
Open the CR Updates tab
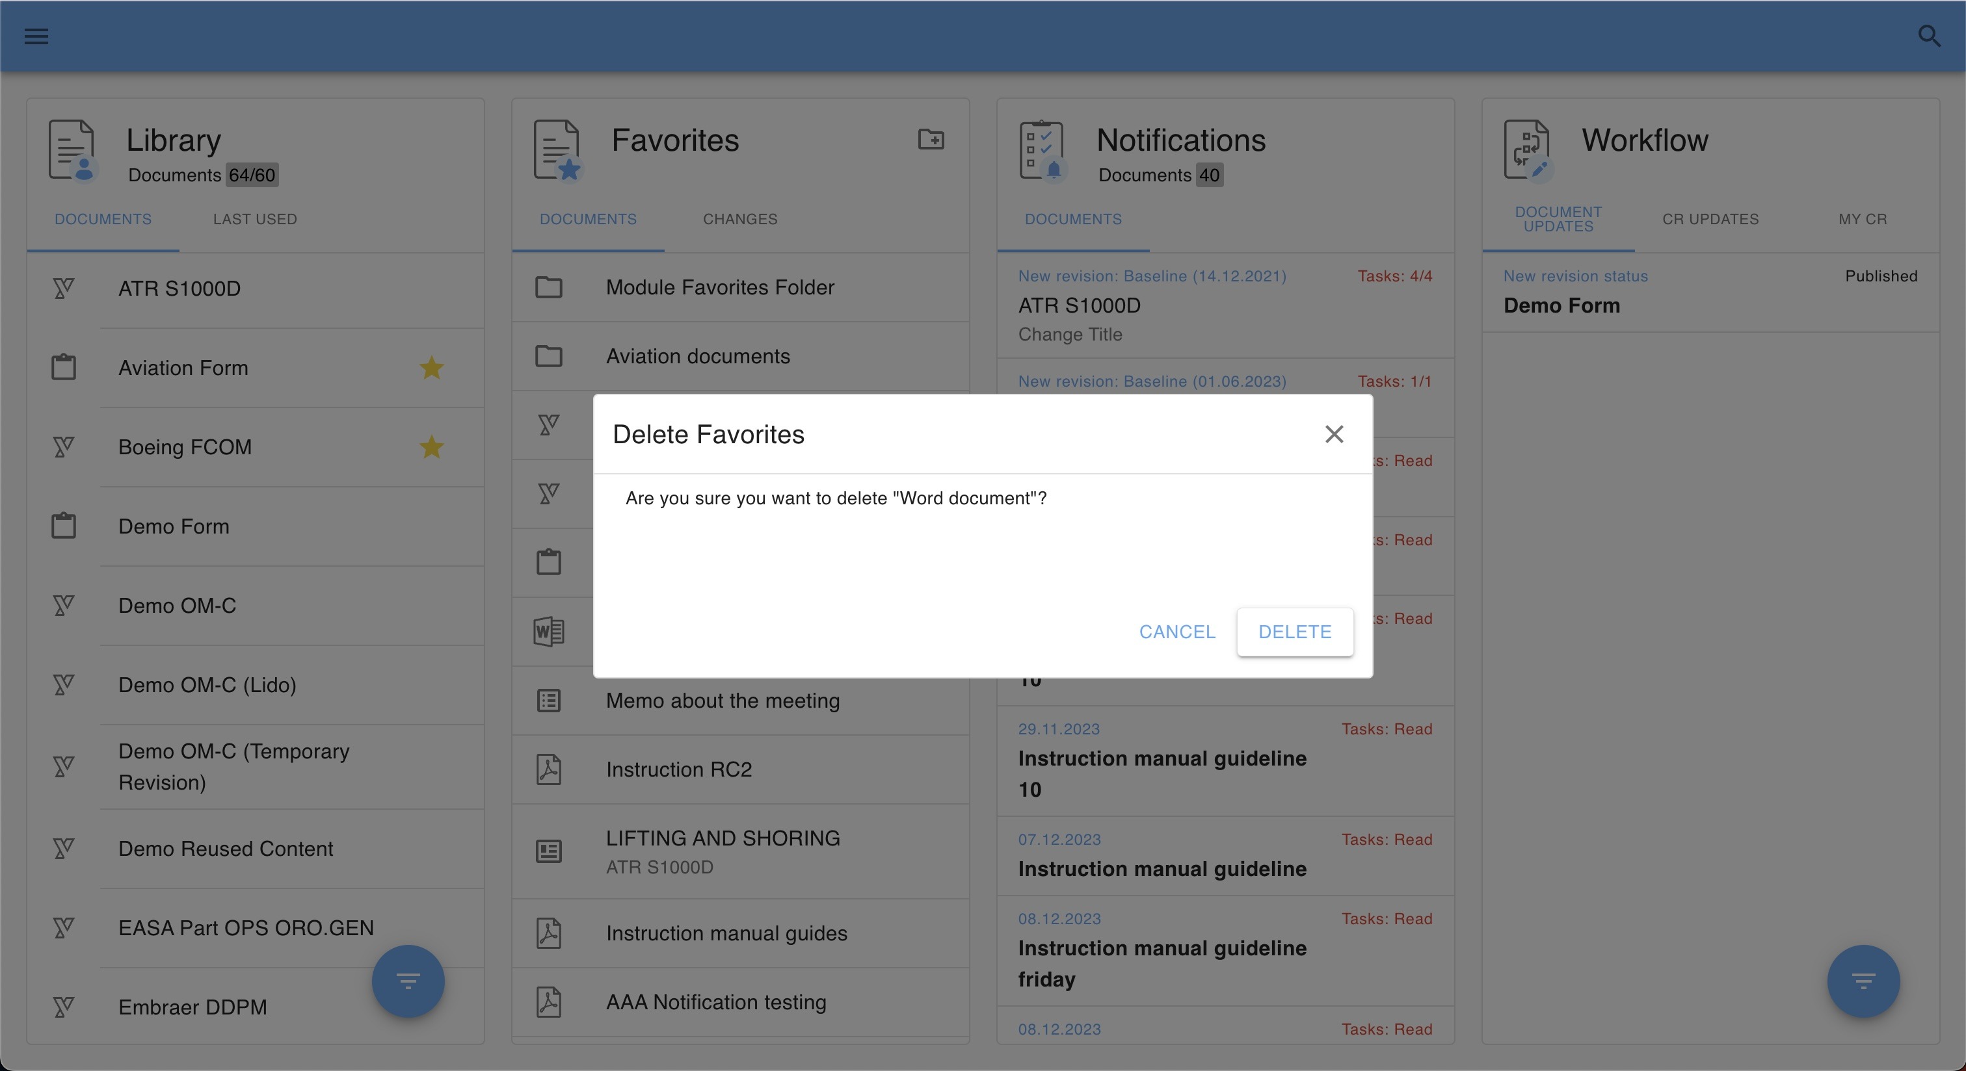point(1710,220)
